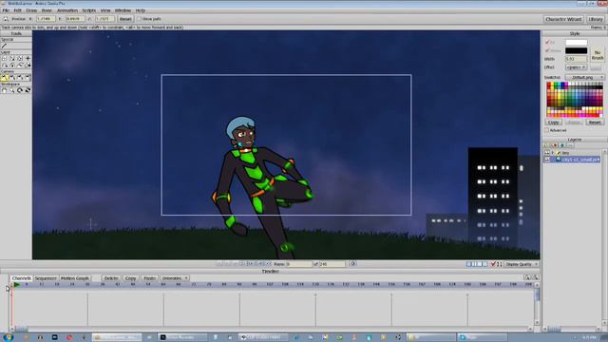Click the white Fill color swatch
The image size is (608, 342).
[577, 42]
